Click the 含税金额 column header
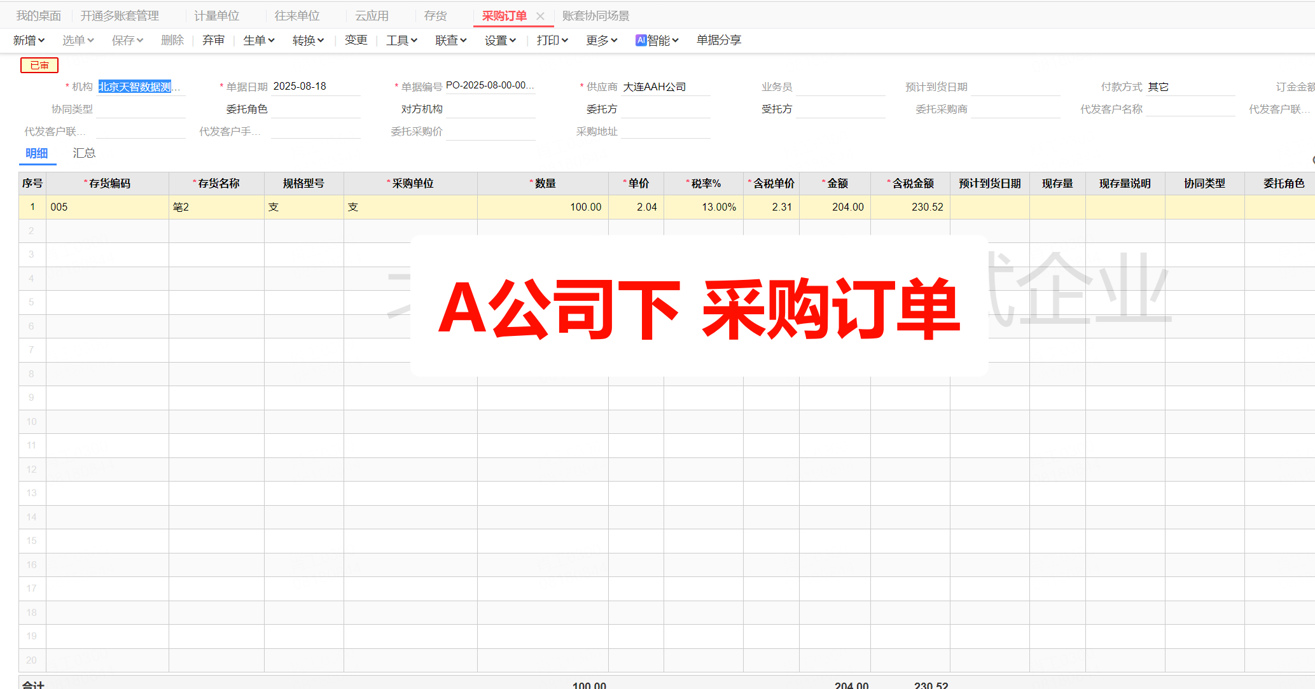The height and width of the screenshot is (689, 1315). tap(910, 183)
